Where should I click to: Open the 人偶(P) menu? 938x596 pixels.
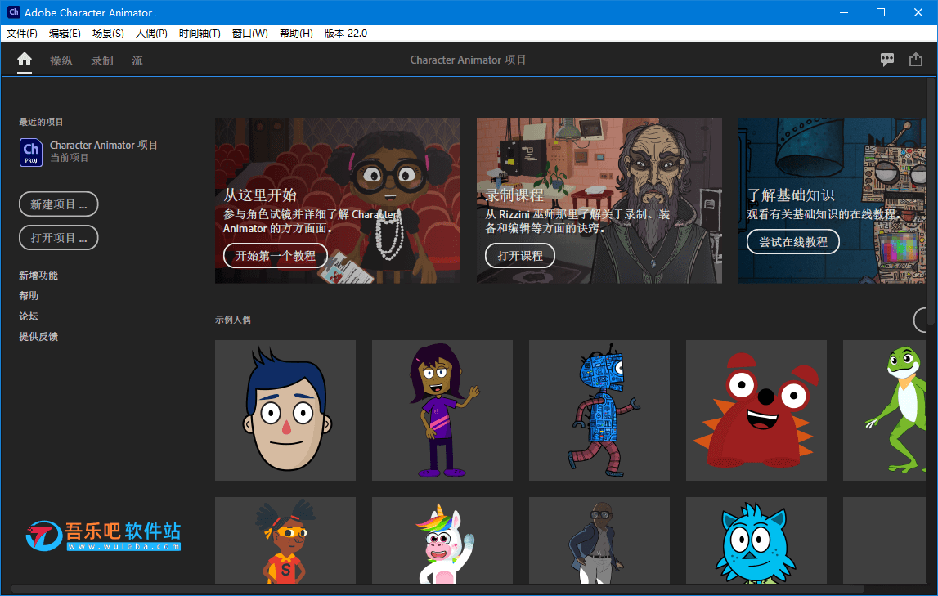(151, 34)
